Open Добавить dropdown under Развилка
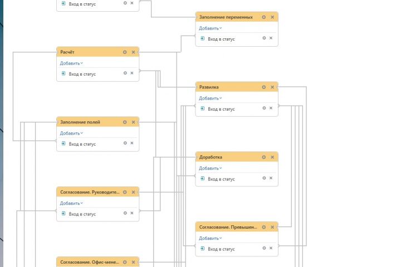401x267 pixels. click(x=211, y=98)
